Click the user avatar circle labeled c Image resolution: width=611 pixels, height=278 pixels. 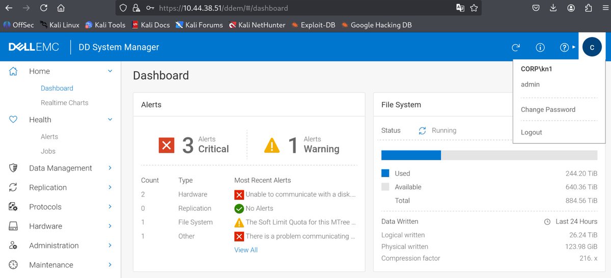(592, 47)
